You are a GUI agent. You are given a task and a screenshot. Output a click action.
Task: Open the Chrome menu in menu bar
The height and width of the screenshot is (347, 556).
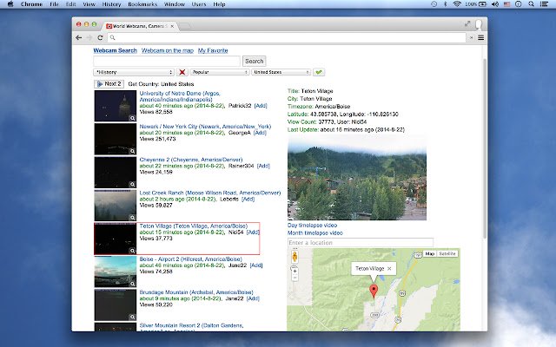(x=31, y=4)
